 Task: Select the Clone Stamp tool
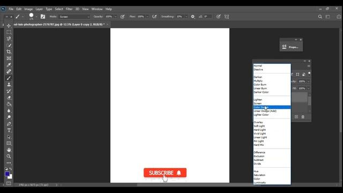tap(9, 85)
